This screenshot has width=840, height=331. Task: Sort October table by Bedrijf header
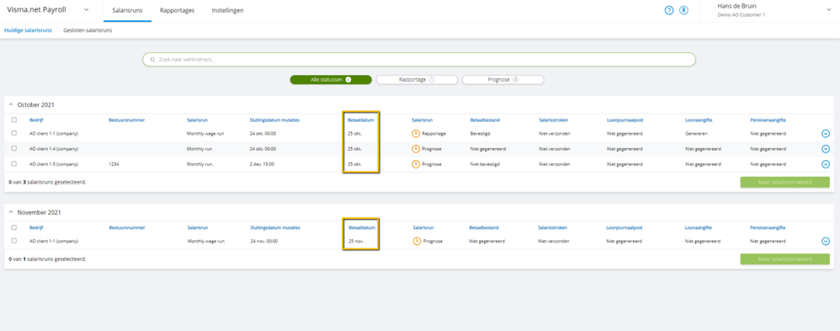pos(36,120)
